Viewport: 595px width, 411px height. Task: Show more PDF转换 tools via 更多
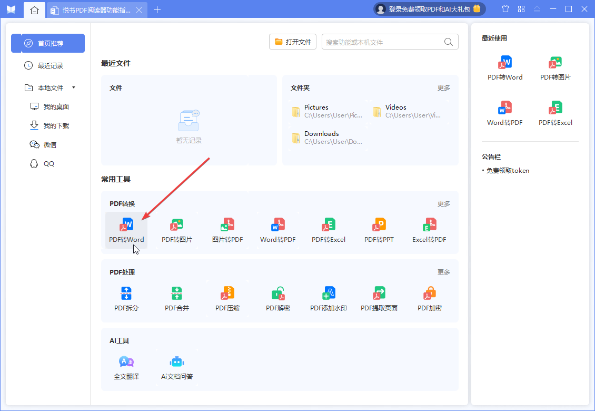(444, 203)
